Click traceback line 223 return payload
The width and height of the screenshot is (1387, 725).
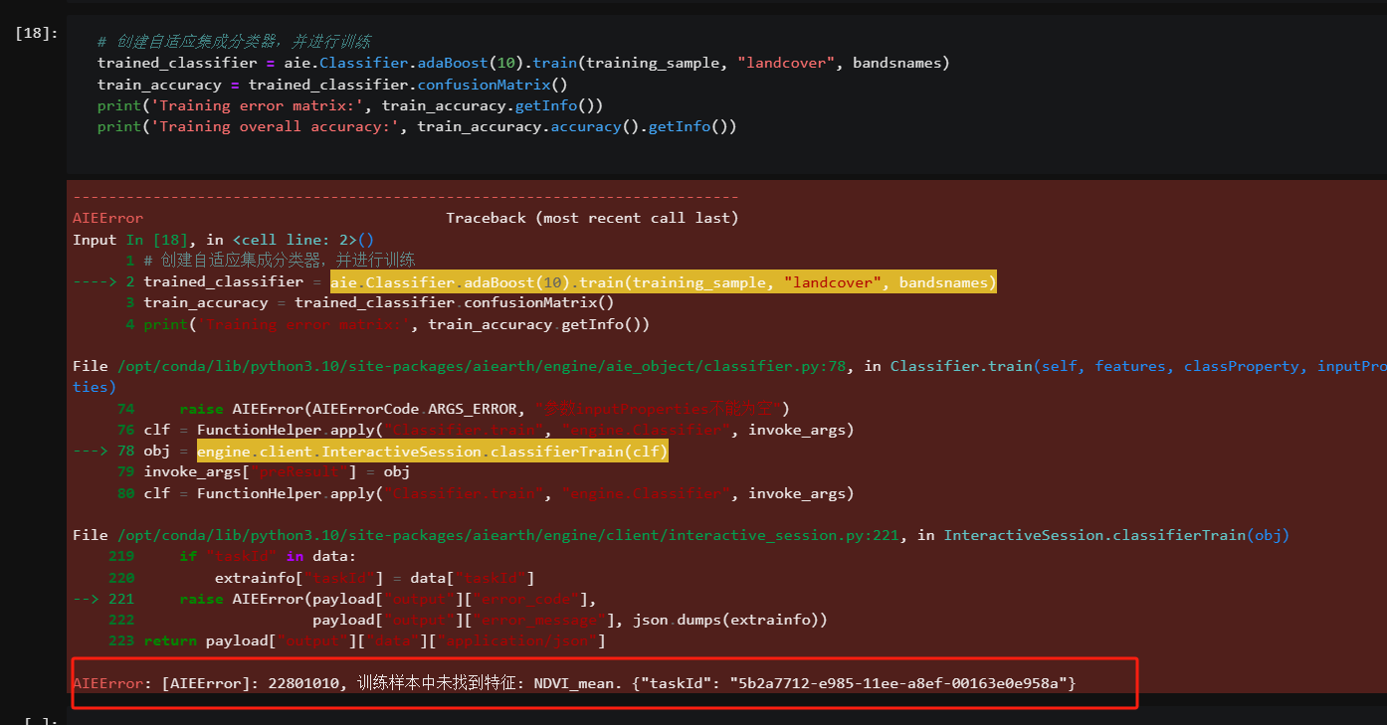tap(356, 640)
